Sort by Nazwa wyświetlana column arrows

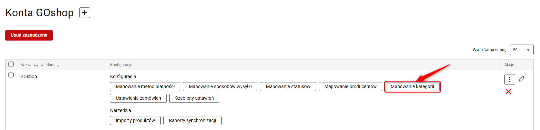[58, 65]
